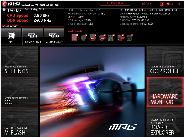Open the BOARD EXPLORER tile
Viewport: 184px width, 137px height.
tap(165, 122)
